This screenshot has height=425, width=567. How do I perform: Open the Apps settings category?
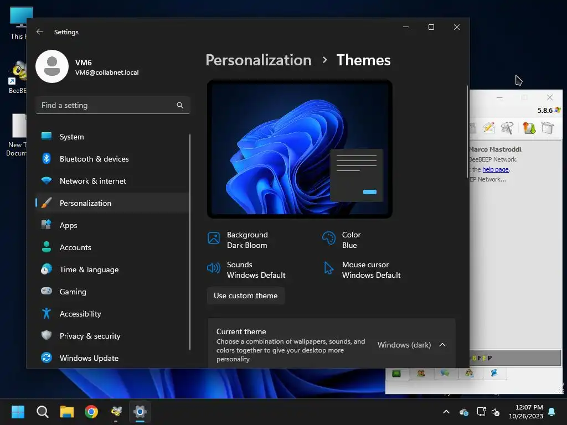coord(113,225)
